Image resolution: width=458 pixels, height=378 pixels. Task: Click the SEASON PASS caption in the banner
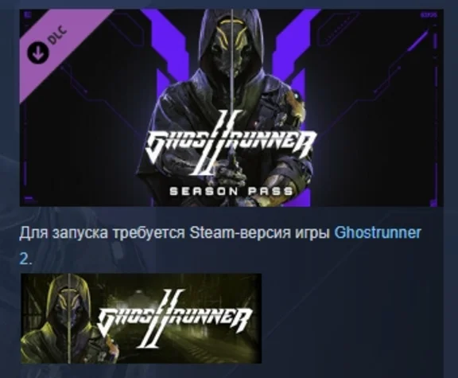(231, 192)
